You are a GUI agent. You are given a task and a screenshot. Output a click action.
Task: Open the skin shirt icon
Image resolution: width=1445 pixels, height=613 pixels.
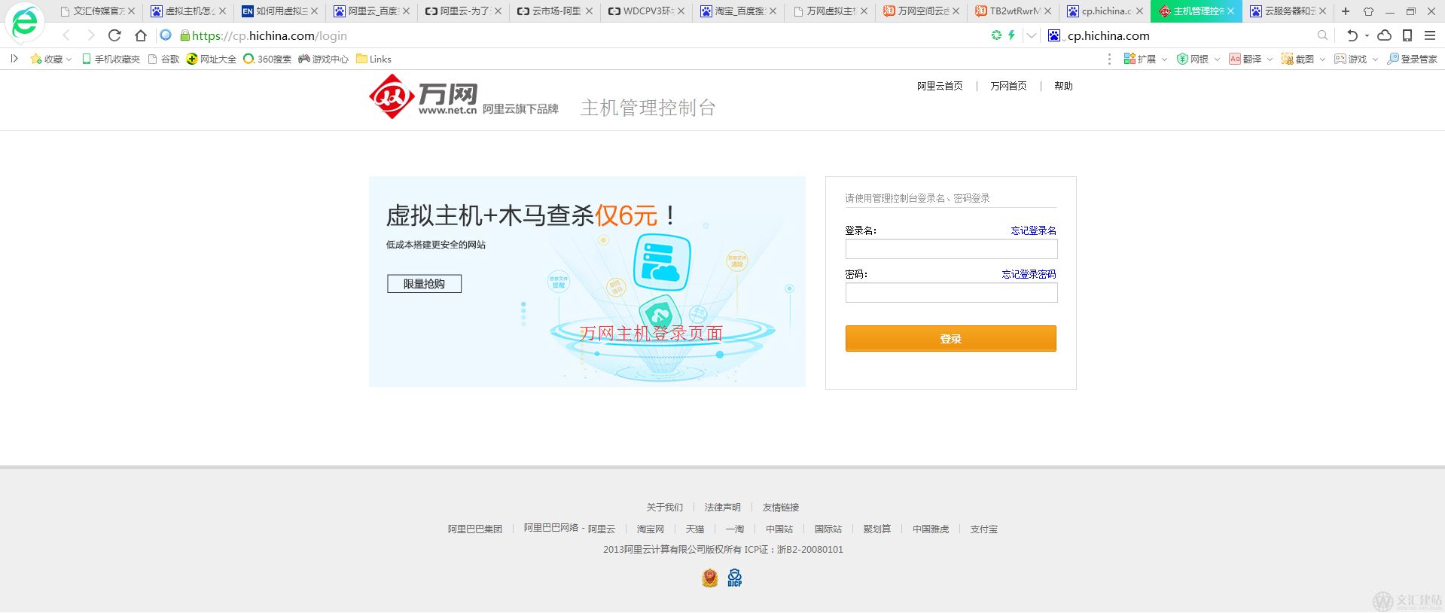click(1368, 11)
